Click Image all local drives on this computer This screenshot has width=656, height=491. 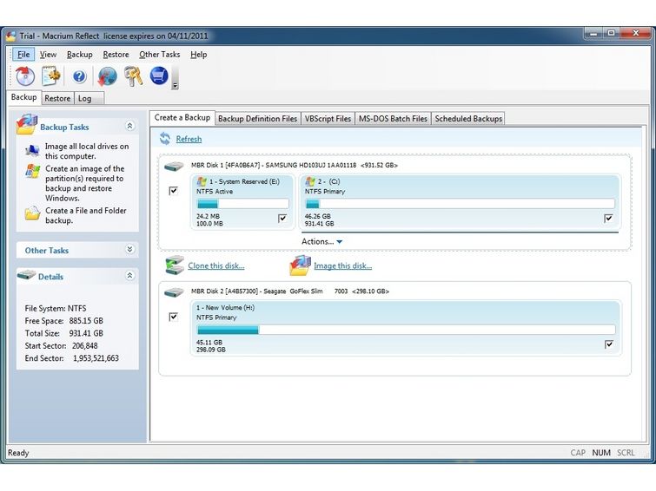coord(87,151)
